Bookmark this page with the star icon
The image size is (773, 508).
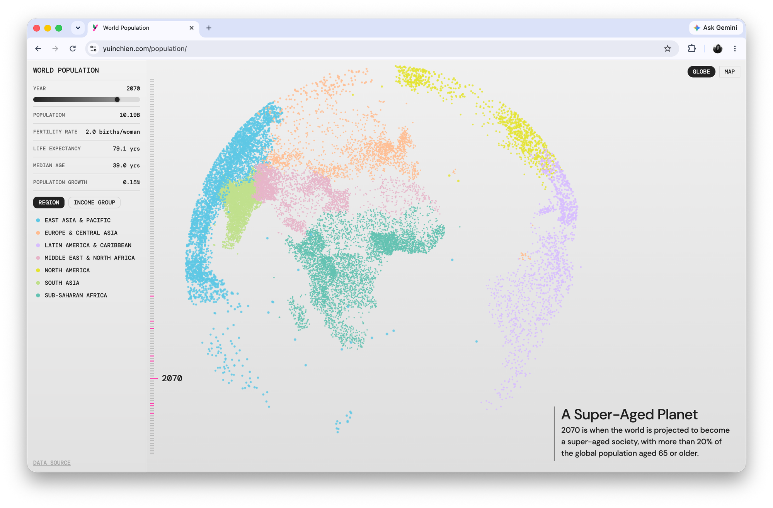coord(667,49)
